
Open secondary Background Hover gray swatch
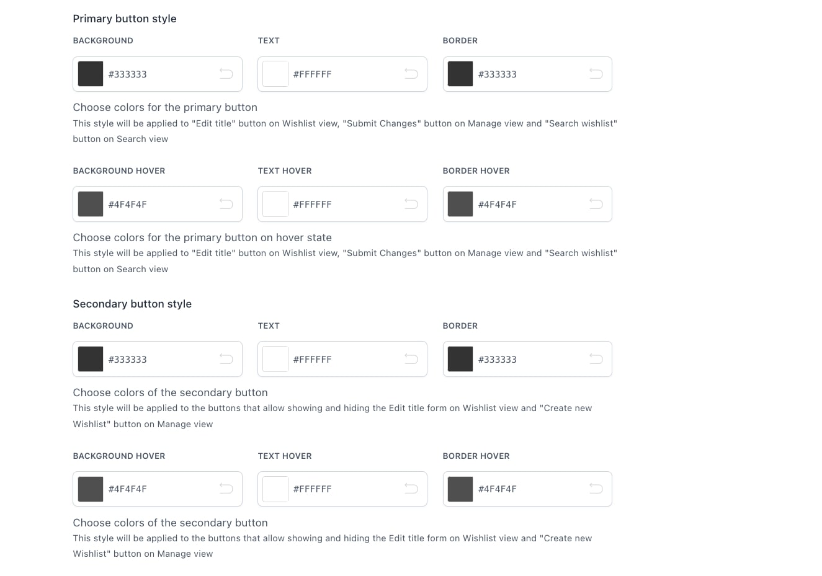(x=91, y=489)
